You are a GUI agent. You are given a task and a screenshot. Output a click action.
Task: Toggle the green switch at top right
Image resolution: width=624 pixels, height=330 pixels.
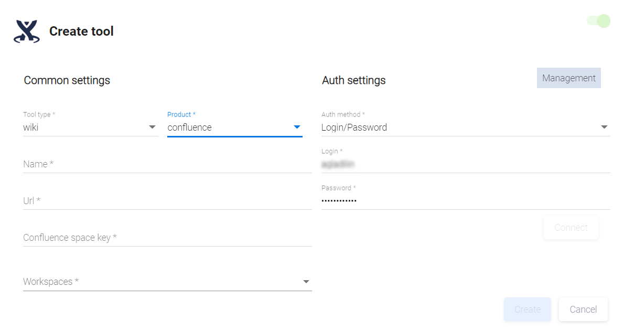pos(599,21)
